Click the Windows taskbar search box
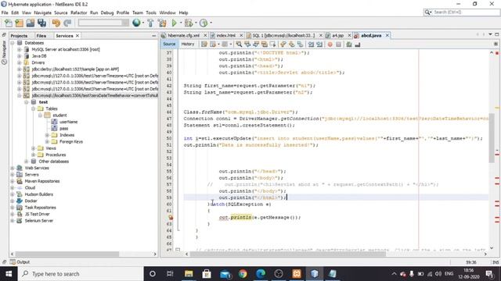Image resolution: width=501 pixels, height=281 pixels. (x=81, y=274)
